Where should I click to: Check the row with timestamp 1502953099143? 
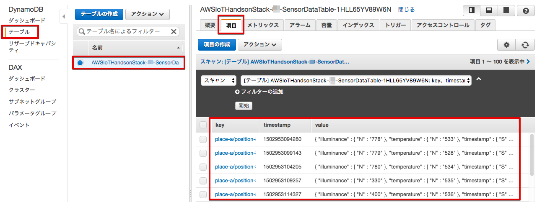203,153
